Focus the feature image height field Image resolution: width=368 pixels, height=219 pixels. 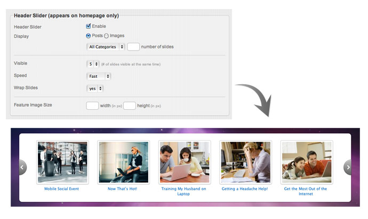pyautogui.click(x=130, y=106)
